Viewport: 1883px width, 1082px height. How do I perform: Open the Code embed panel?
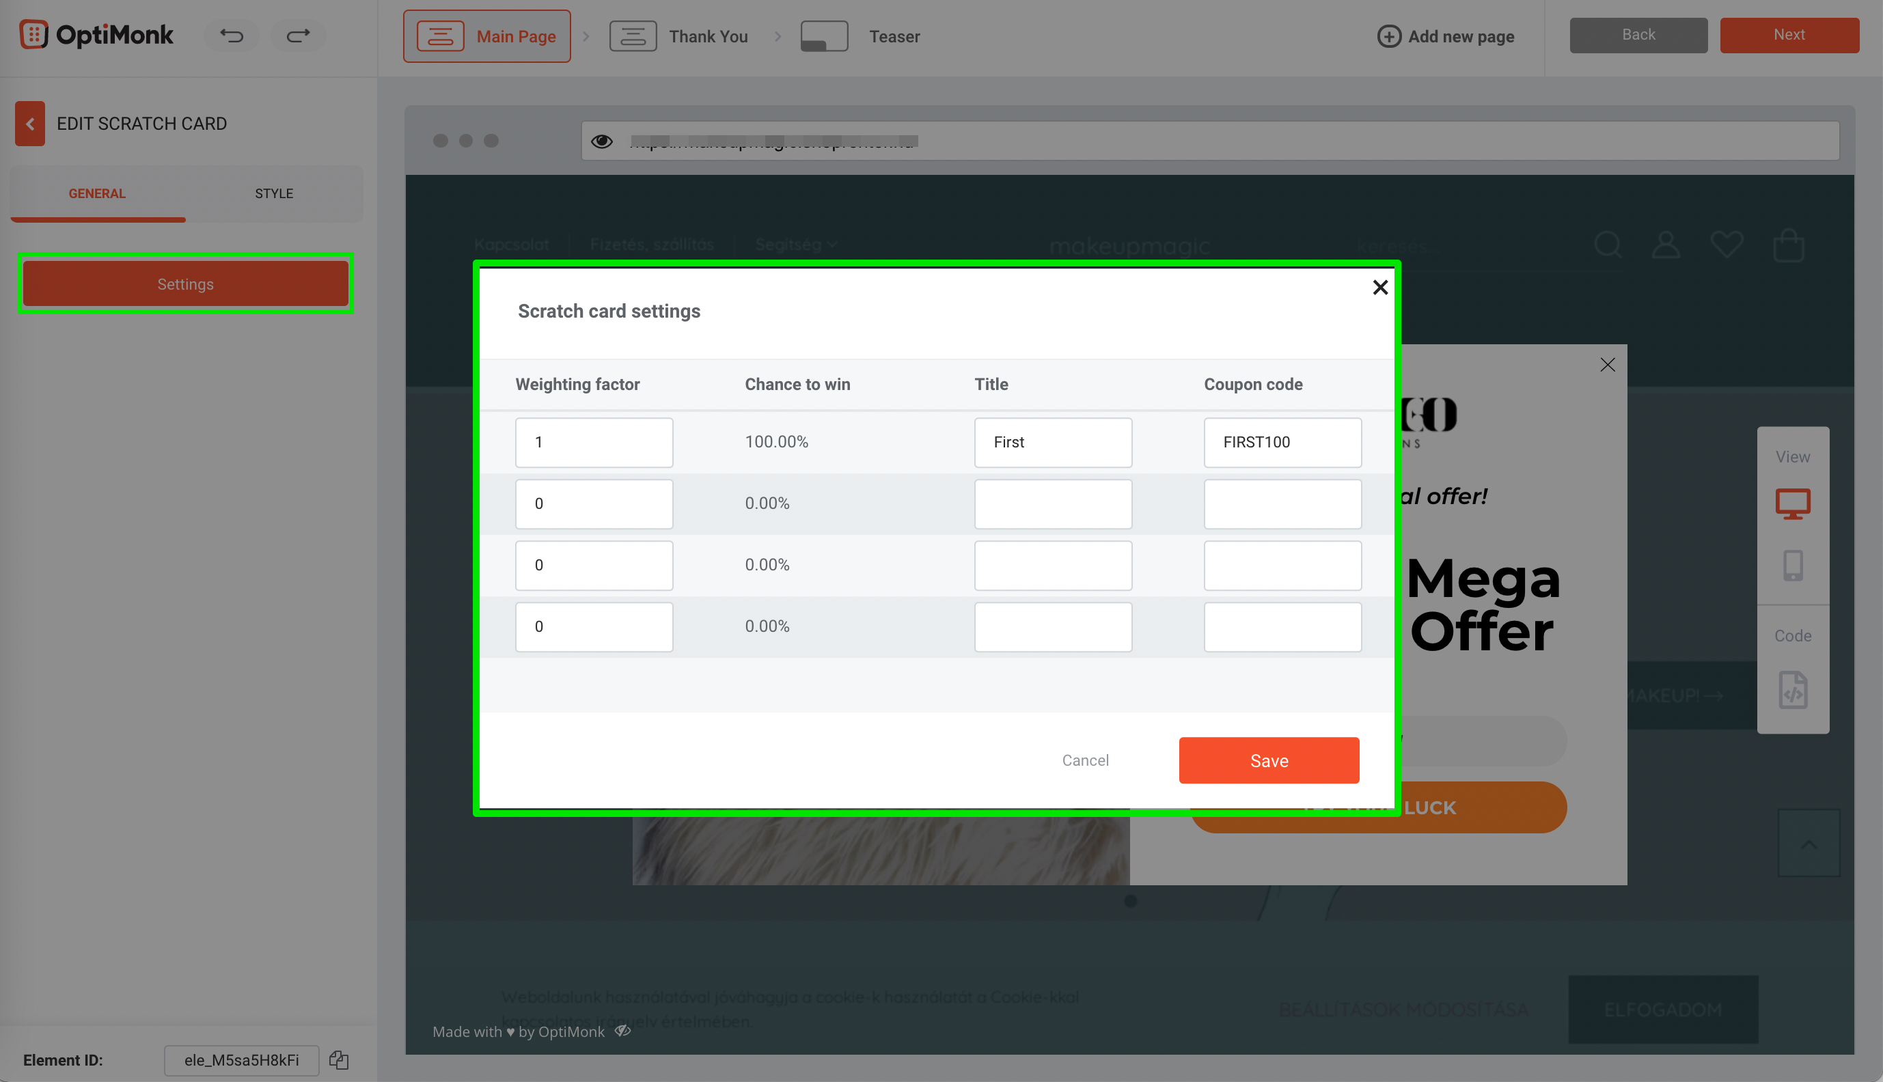[x=1792, y=691]
